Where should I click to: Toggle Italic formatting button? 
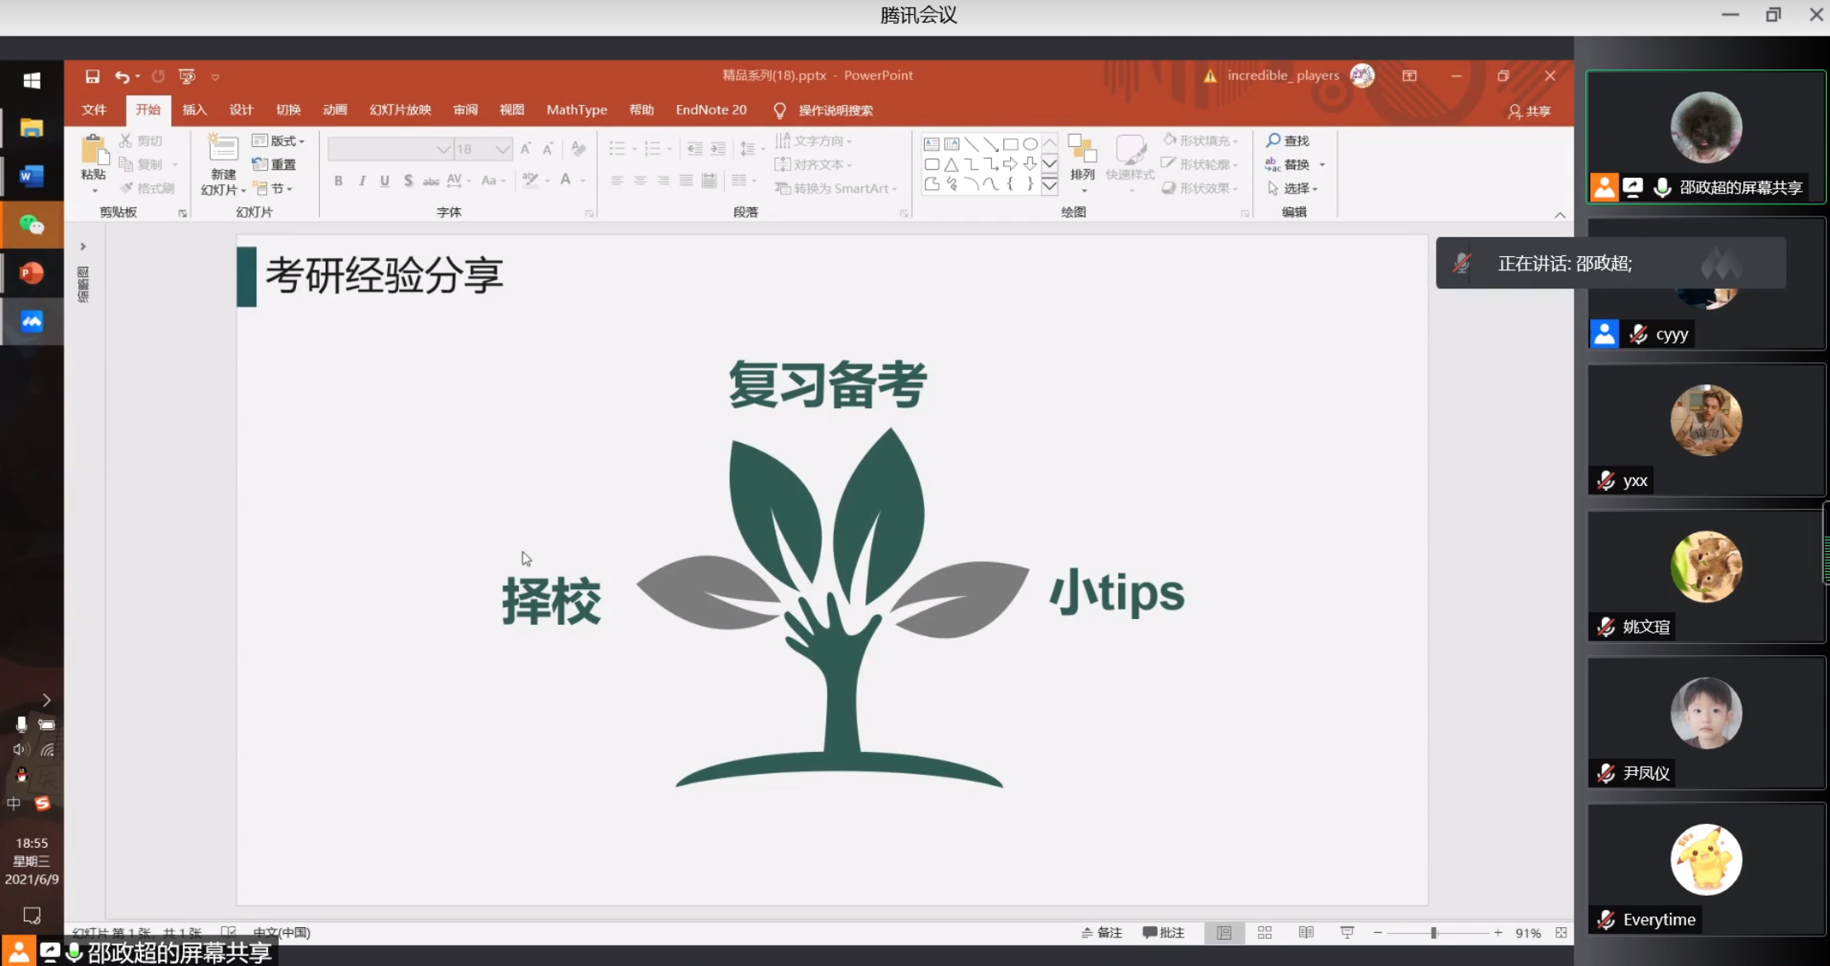pyautogui.click(x=362, y=181)
